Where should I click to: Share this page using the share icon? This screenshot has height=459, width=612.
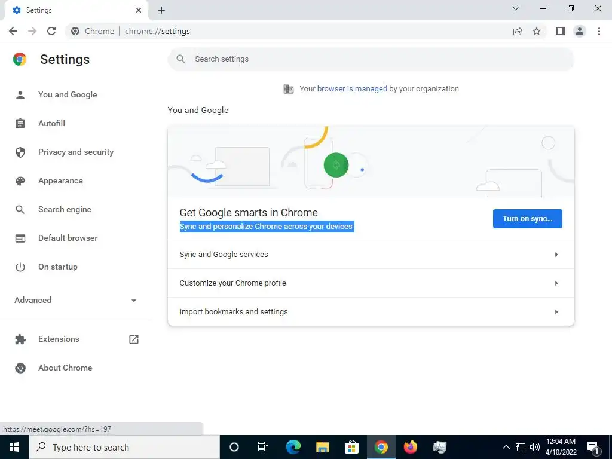coord(518,31)
